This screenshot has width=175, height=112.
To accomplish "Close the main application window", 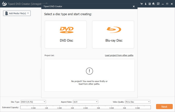I will point(172,4).
